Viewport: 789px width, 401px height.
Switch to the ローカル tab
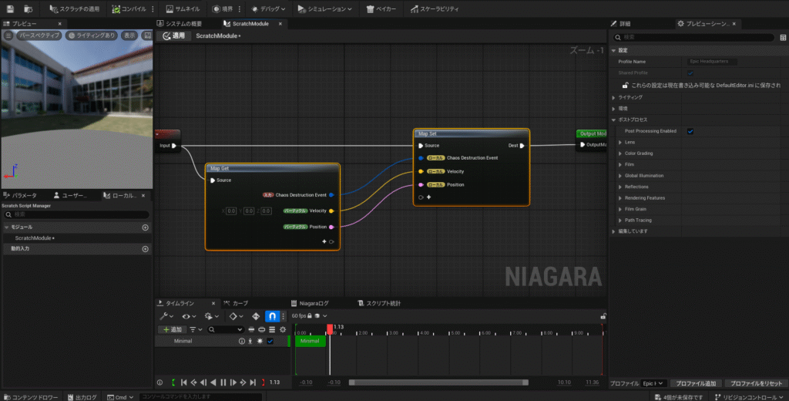pyautogui.click(x=119, y=195)
